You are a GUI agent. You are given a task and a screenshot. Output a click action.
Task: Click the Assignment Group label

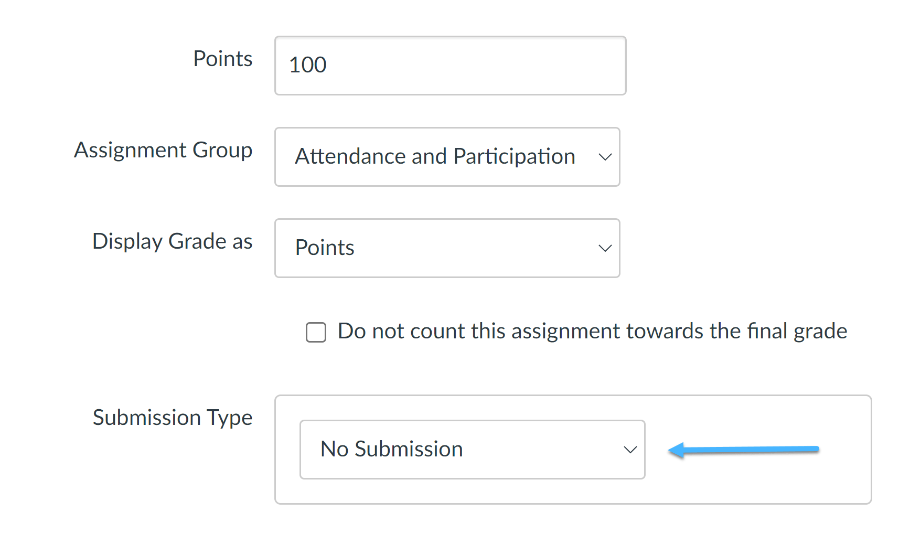click(163, 150)
